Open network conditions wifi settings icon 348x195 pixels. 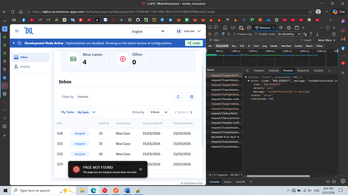click(305, 34)
